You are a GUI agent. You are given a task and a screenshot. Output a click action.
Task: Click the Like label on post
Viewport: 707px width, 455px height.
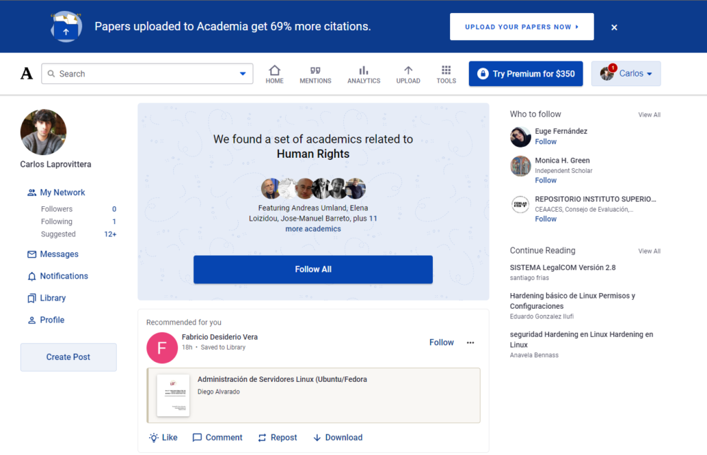pyautogui.click(x=170, y=438)
